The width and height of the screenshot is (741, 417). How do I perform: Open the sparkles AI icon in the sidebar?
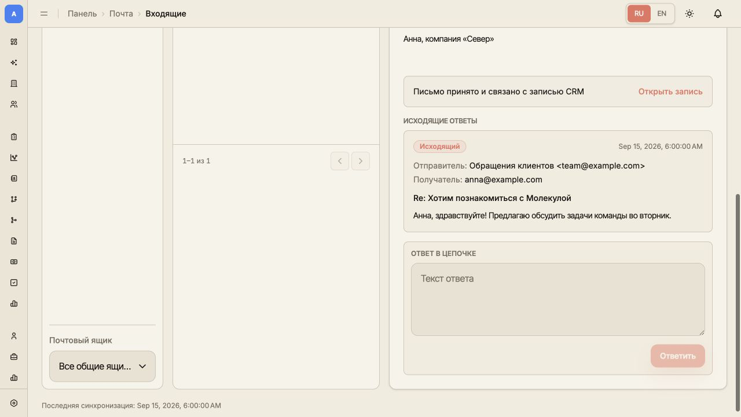(x=14, y=63)
